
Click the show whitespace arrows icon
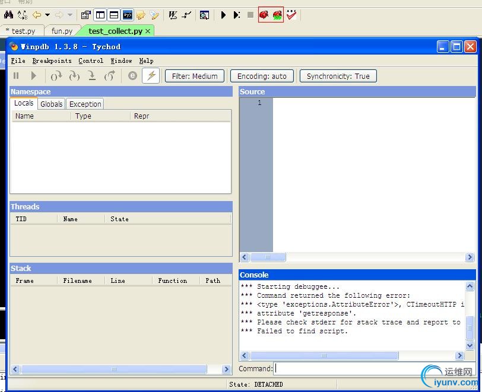click(x=186, y=15)
